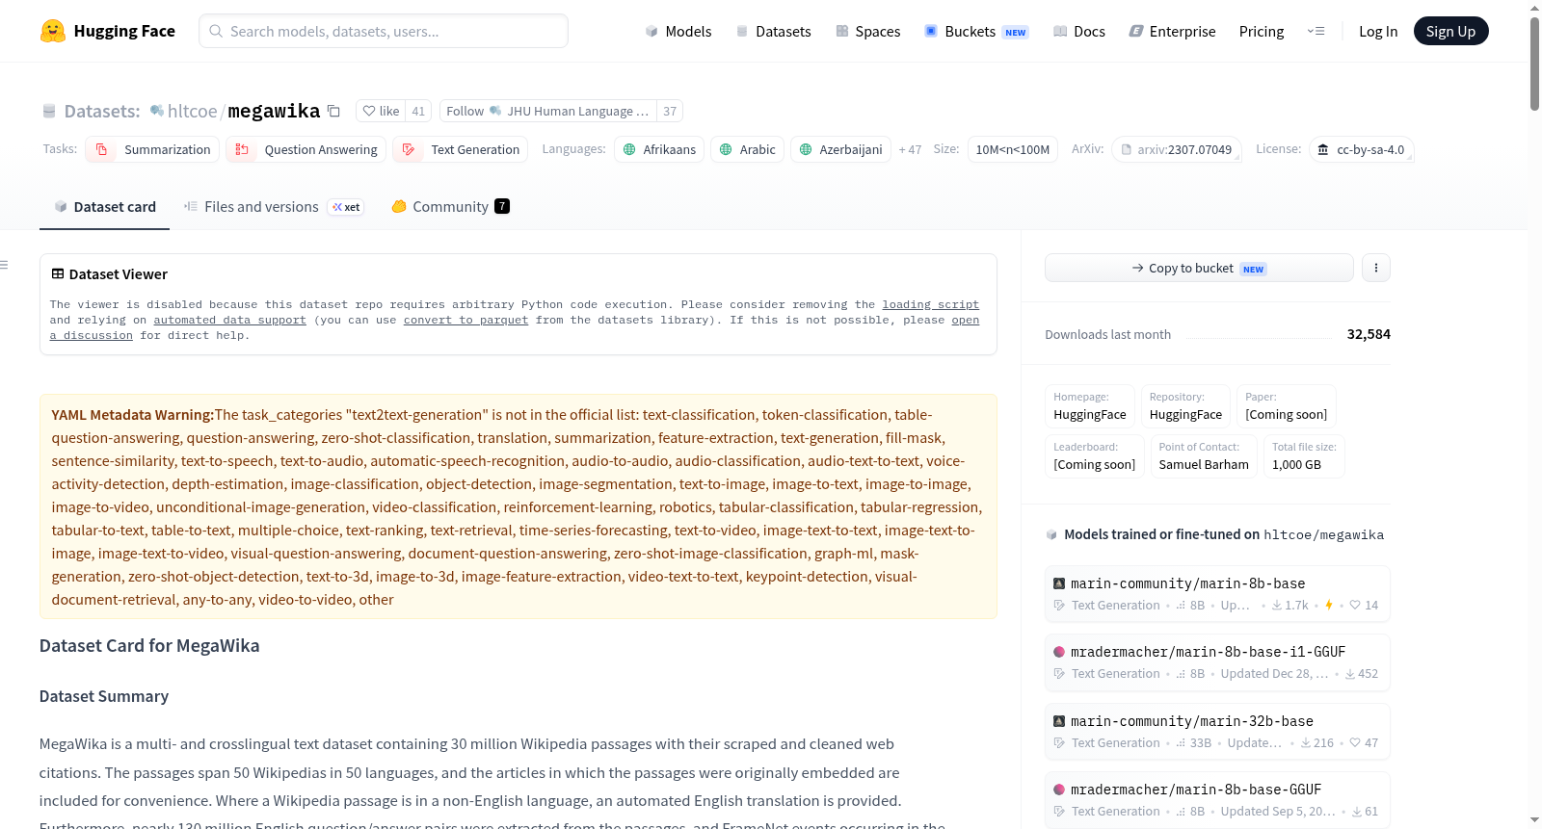The width and height of the screenshot is (1542, 829).
Task: Filter by Afrikaans language tag
Action: click(x=659, y=149)
